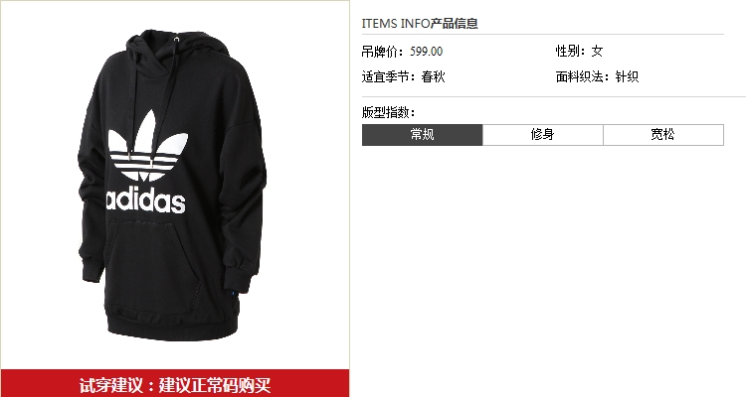The width and height of the screenshot is (746, 397).
Task: Click the ITEMS INFO产品信息 heading
Action: point(420,23)
